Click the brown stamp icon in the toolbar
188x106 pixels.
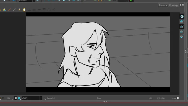point(19,10)
